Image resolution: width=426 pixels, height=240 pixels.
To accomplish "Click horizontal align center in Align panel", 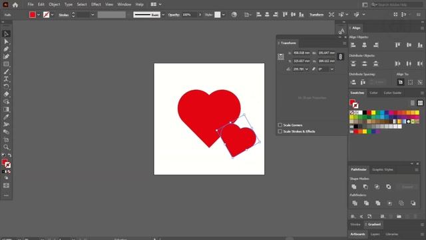I will (364, 45).
